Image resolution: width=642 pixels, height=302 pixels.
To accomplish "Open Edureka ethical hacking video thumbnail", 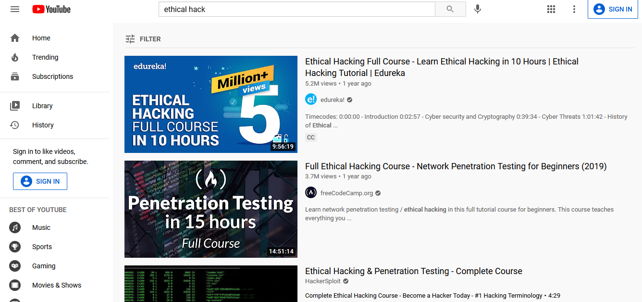I will (211, 104).
